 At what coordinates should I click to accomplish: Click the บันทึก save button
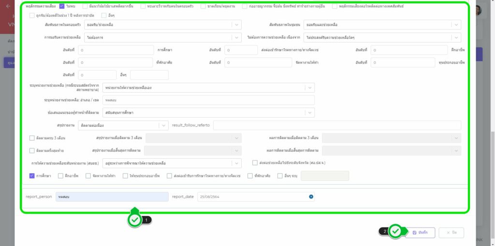(420, 232)
